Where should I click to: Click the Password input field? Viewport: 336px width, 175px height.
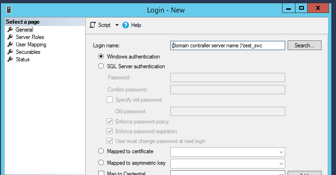(x=228, y=78)
